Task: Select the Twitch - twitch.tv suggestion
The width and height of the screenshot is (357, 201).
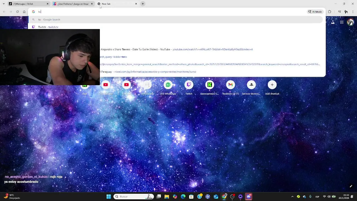Action: (x=176, y=27)
